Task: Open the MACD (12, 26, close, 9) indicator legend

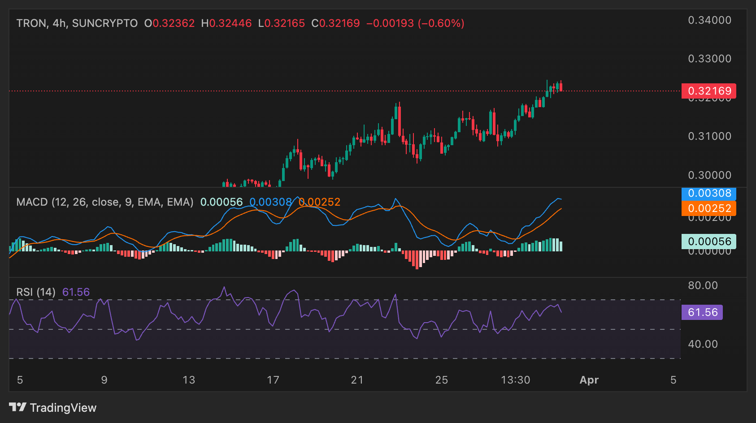Action: pos(104,202)
